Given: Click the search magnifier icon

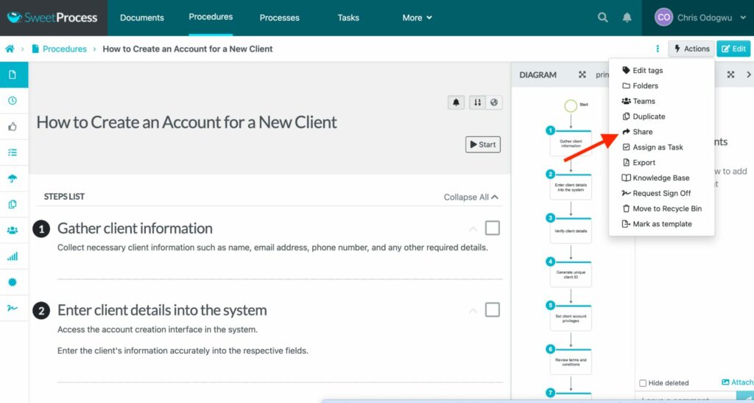Looking at the screenshot, I should coord(602,18).
